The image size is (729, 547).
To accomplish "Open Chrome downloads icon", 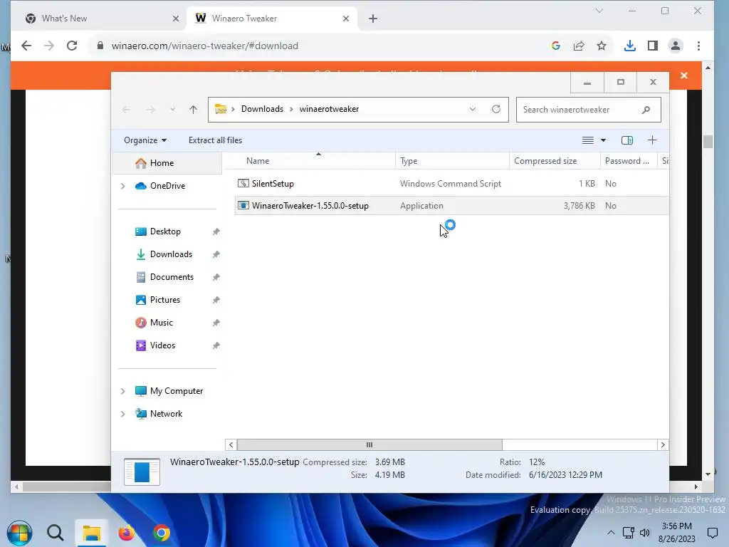I will [629, 46].
